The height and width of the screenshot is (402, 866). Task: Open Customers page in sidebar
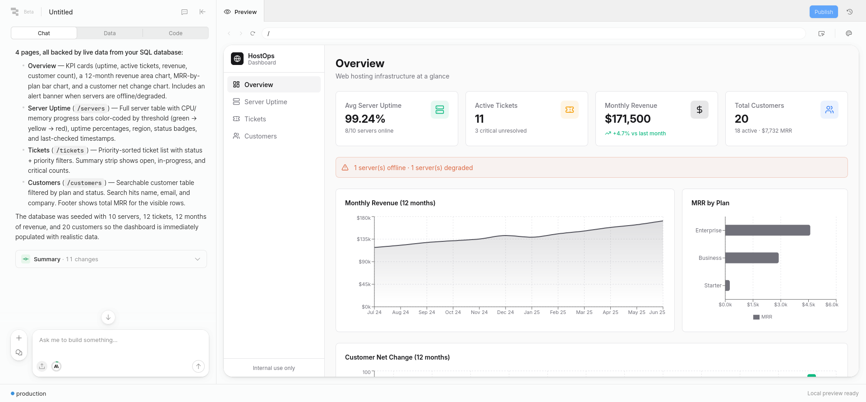tap(274, 136)
